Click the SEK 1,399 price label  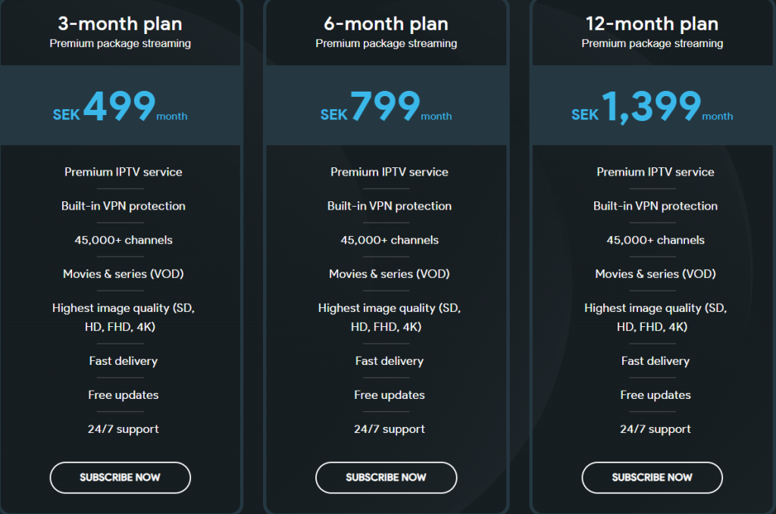point(652,110)
